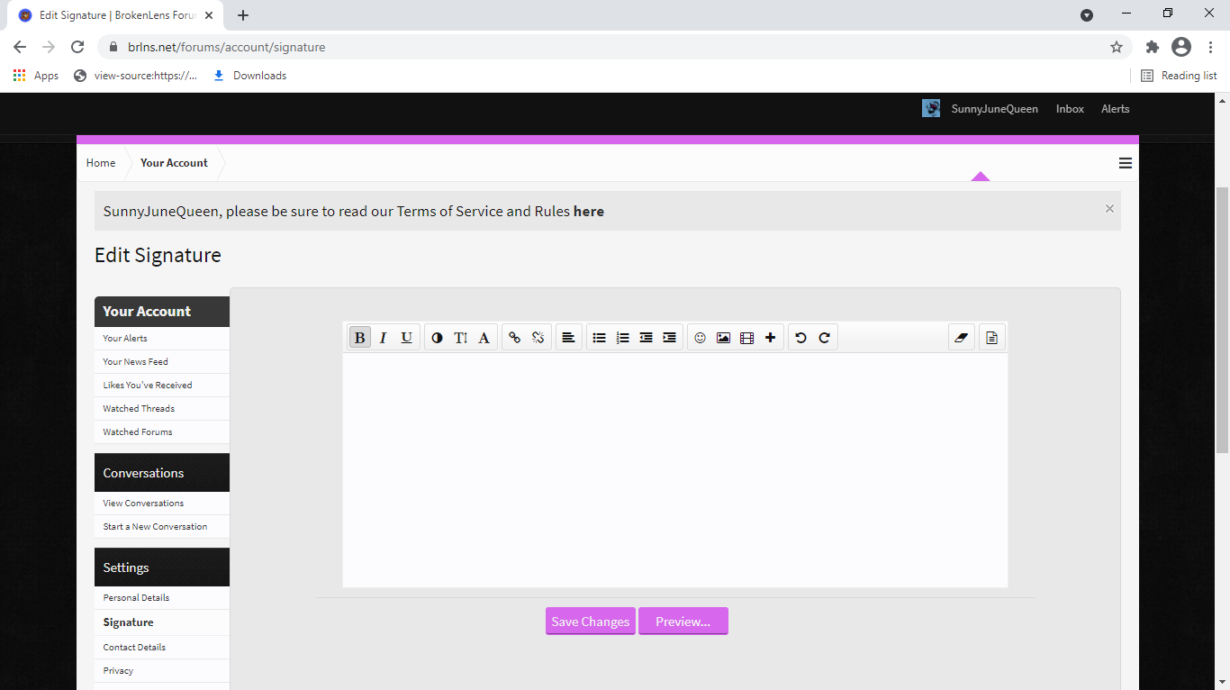
Task: Open Chrome extensions puzzle icon
Action: coord(1152,47)
